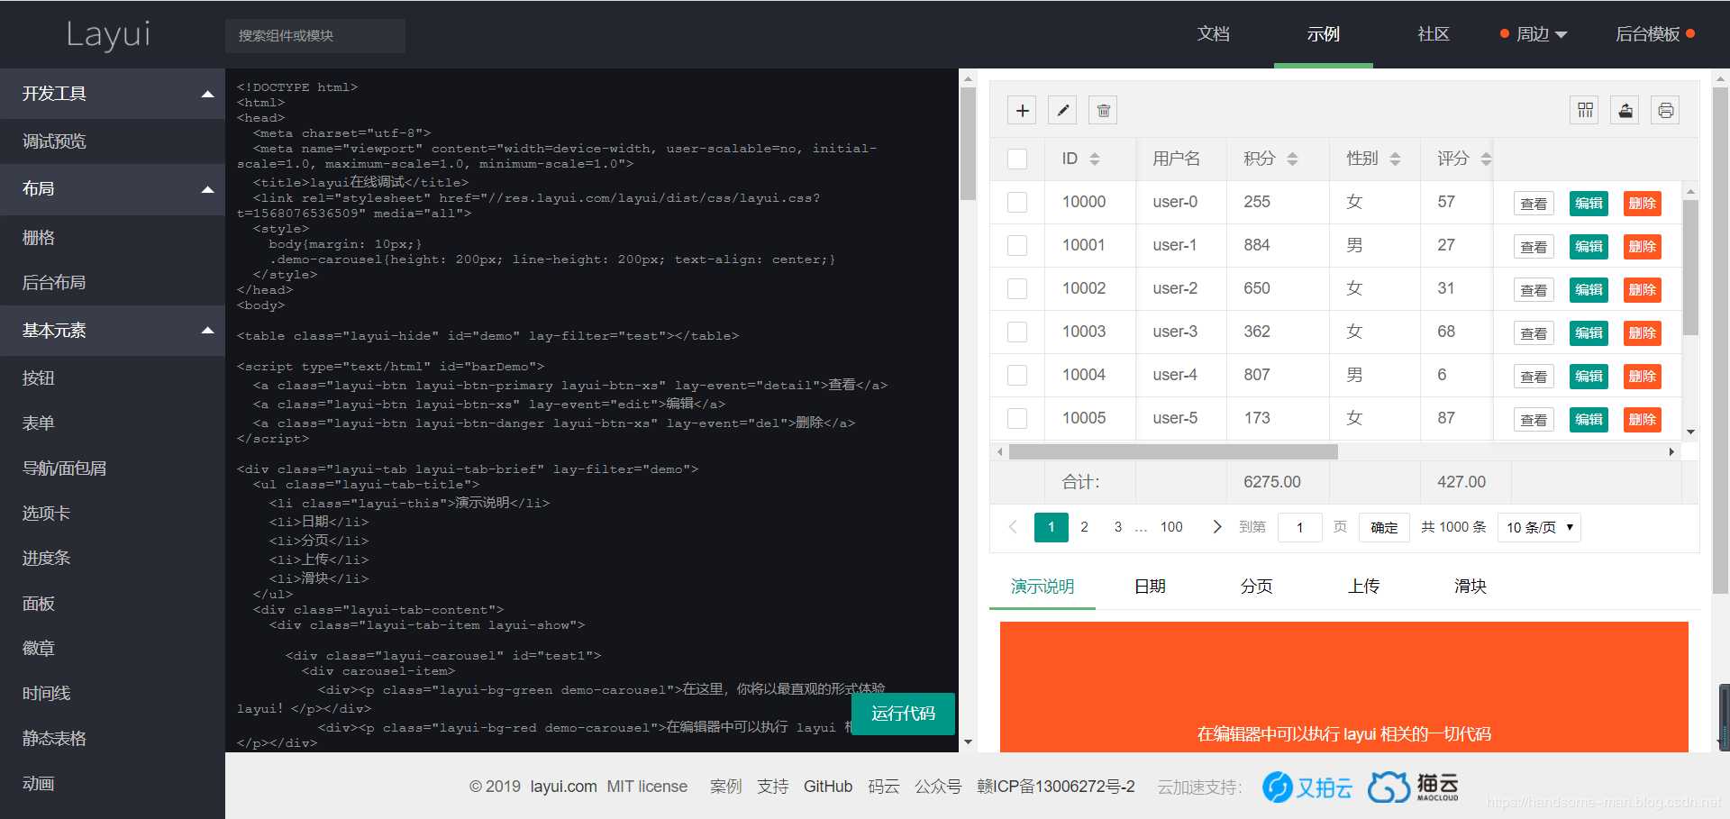1730x819 pixels.
Task: Go to next page arrow in pagination
Action: coord(1217,527)
